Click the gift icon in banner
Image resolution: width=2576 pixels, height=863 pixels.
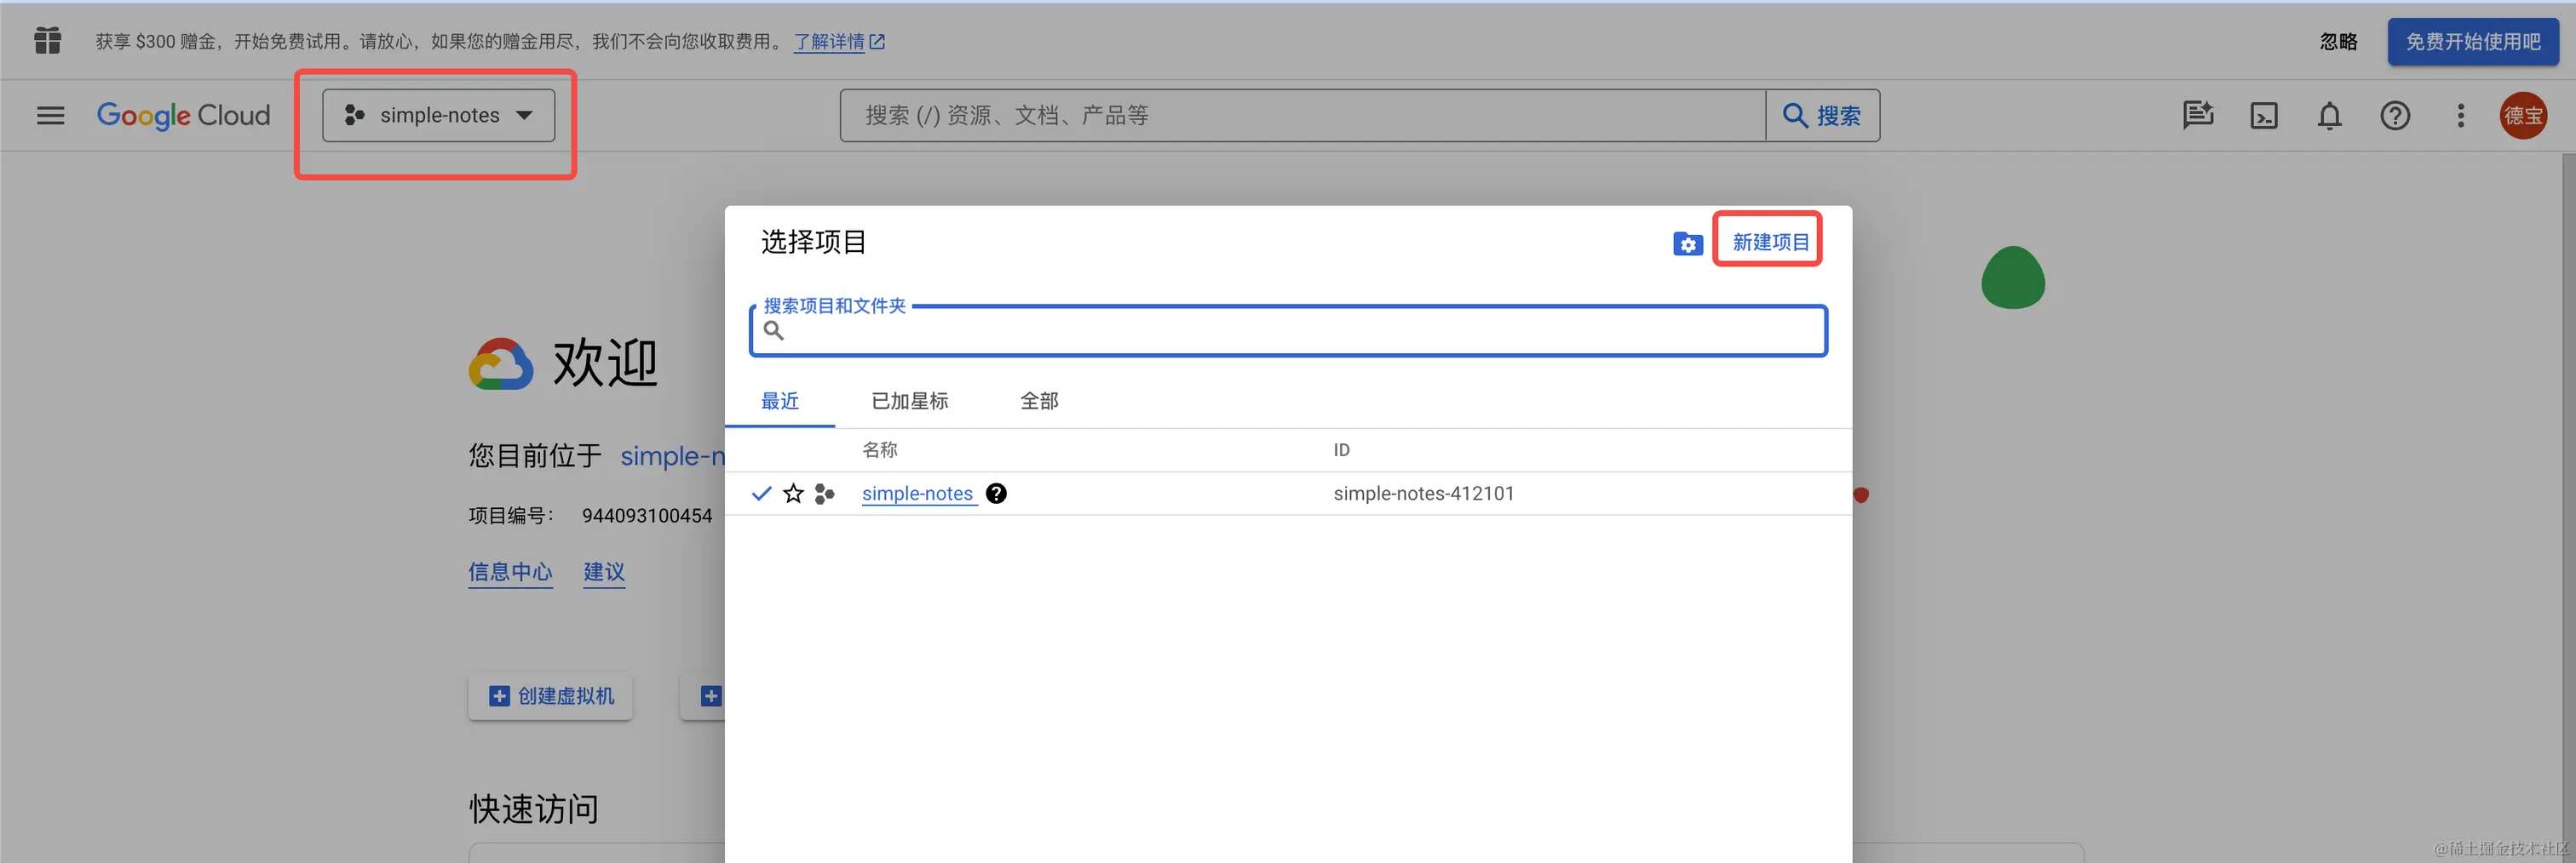pos(47,41)
